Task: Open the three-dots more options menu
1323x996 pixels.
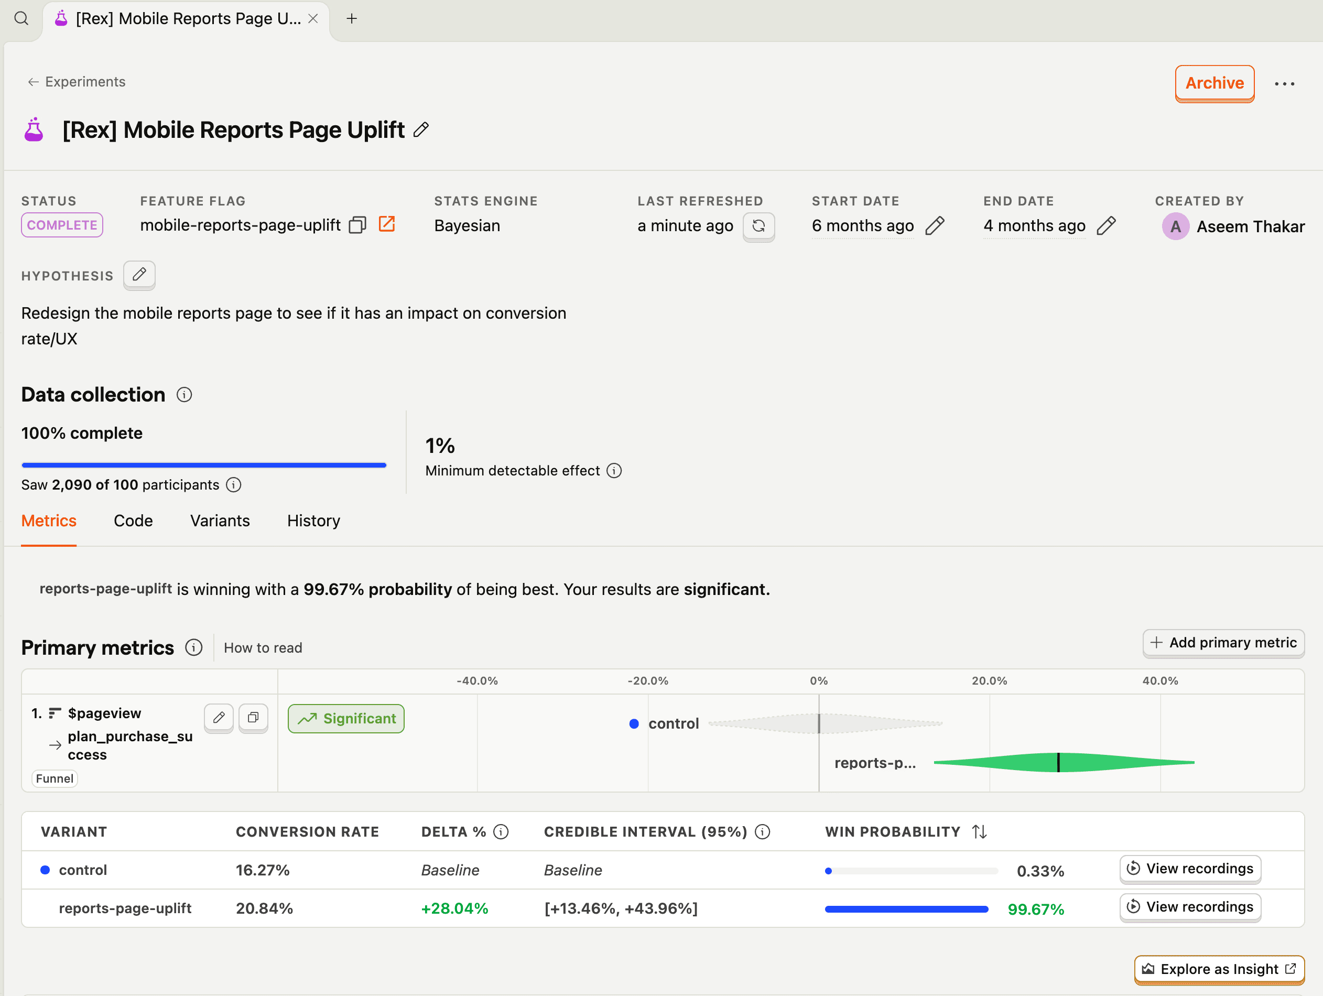Action: tap(1284, 84)
